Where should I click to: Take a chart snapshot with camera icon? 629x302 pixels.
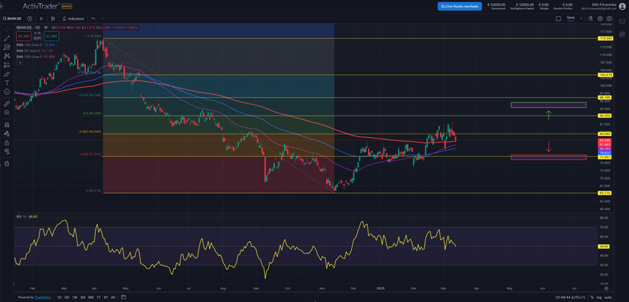pos(599,19)
